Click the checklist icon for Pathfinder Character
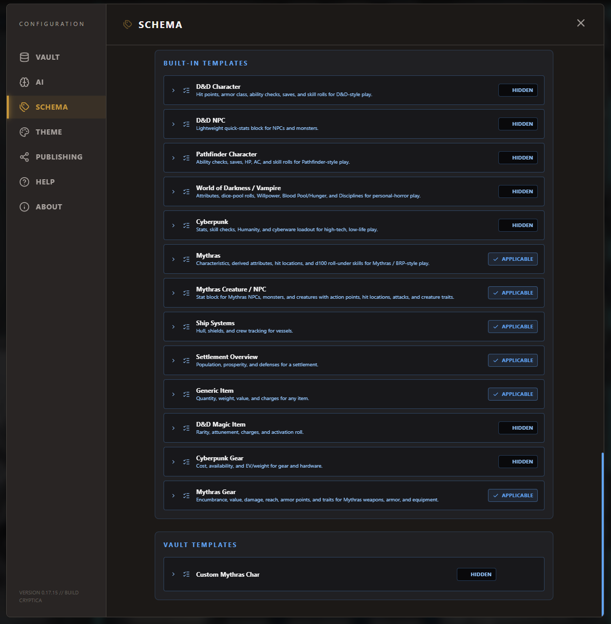 pyautogui.click(x=186, y=158)
